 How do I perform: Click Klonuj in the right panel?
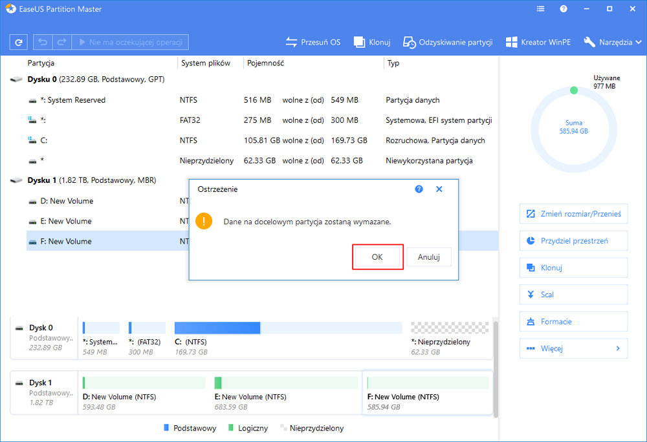coord(573,268)
